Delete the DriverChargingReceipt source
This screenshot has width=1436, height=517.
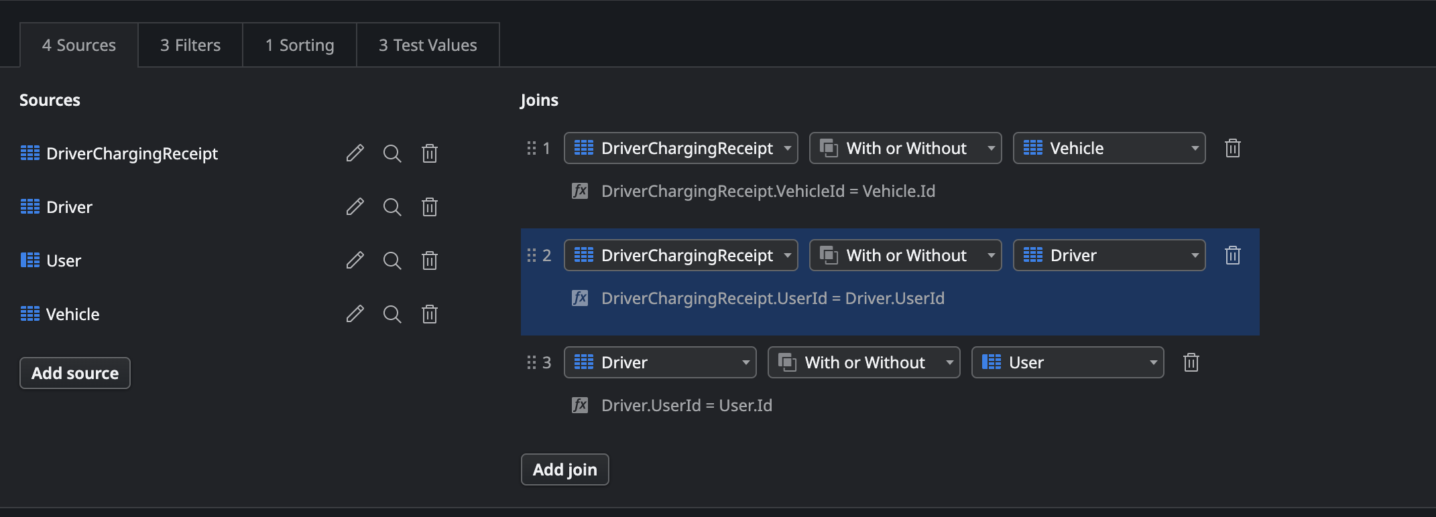tap(430, 153)
